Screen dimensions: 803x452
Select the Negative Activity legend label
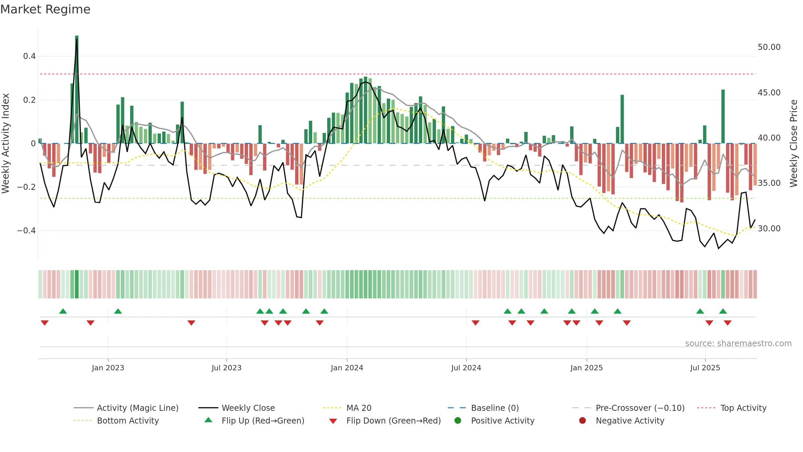pos(630,421)
